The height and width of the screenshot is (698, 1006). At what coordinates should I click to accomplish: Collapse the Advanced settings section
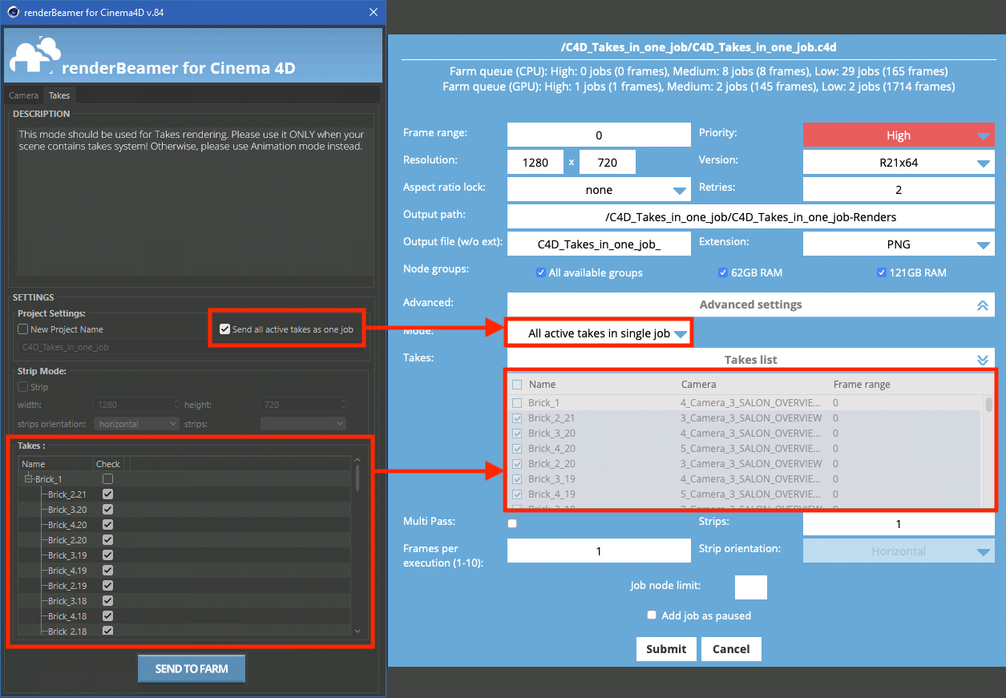tap(751, 305)
